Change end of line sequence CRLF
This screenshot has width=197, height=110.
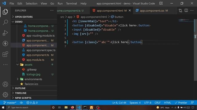(x=158, y=103)
